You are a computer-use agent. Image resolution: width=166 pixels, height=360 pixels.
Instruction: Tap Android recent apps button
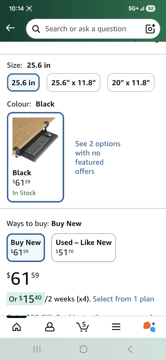pyautogui.click(x=37, y=349)
